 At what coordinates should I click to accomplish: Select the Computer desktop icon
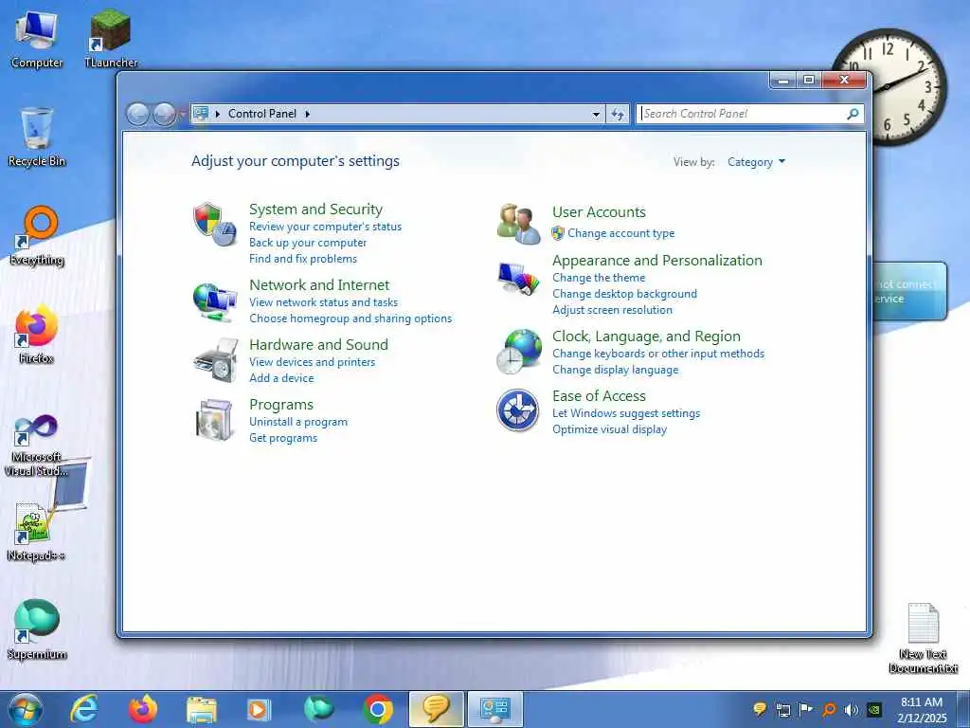(37, 40)
